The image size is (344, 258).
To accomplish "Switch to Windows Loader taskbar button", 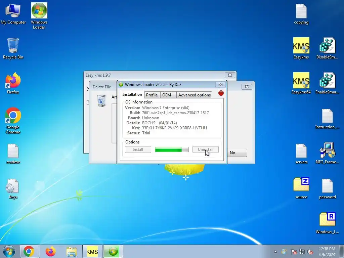I will [x=113, y=251].
